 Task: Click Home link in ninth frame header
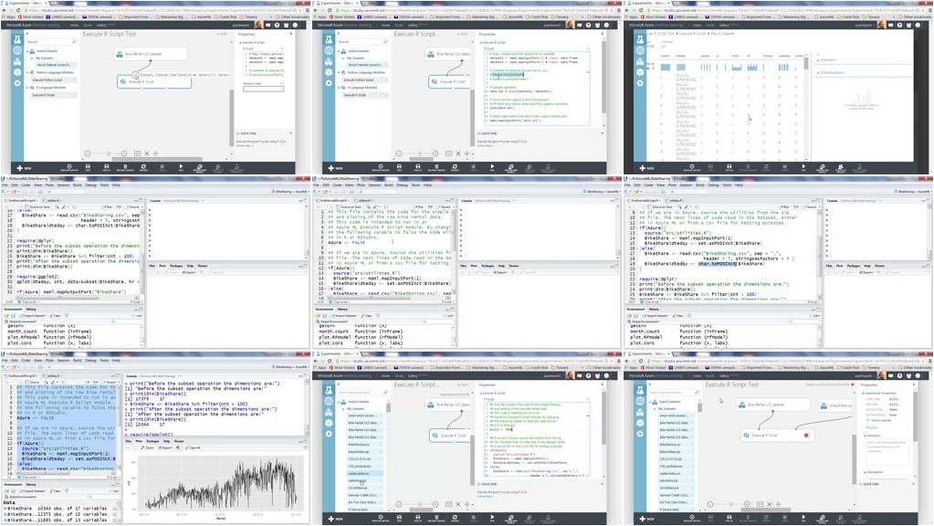point(697,376)
